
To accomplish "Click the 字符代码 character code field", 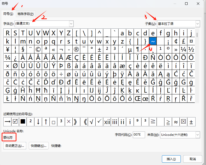I will point(139,135).
